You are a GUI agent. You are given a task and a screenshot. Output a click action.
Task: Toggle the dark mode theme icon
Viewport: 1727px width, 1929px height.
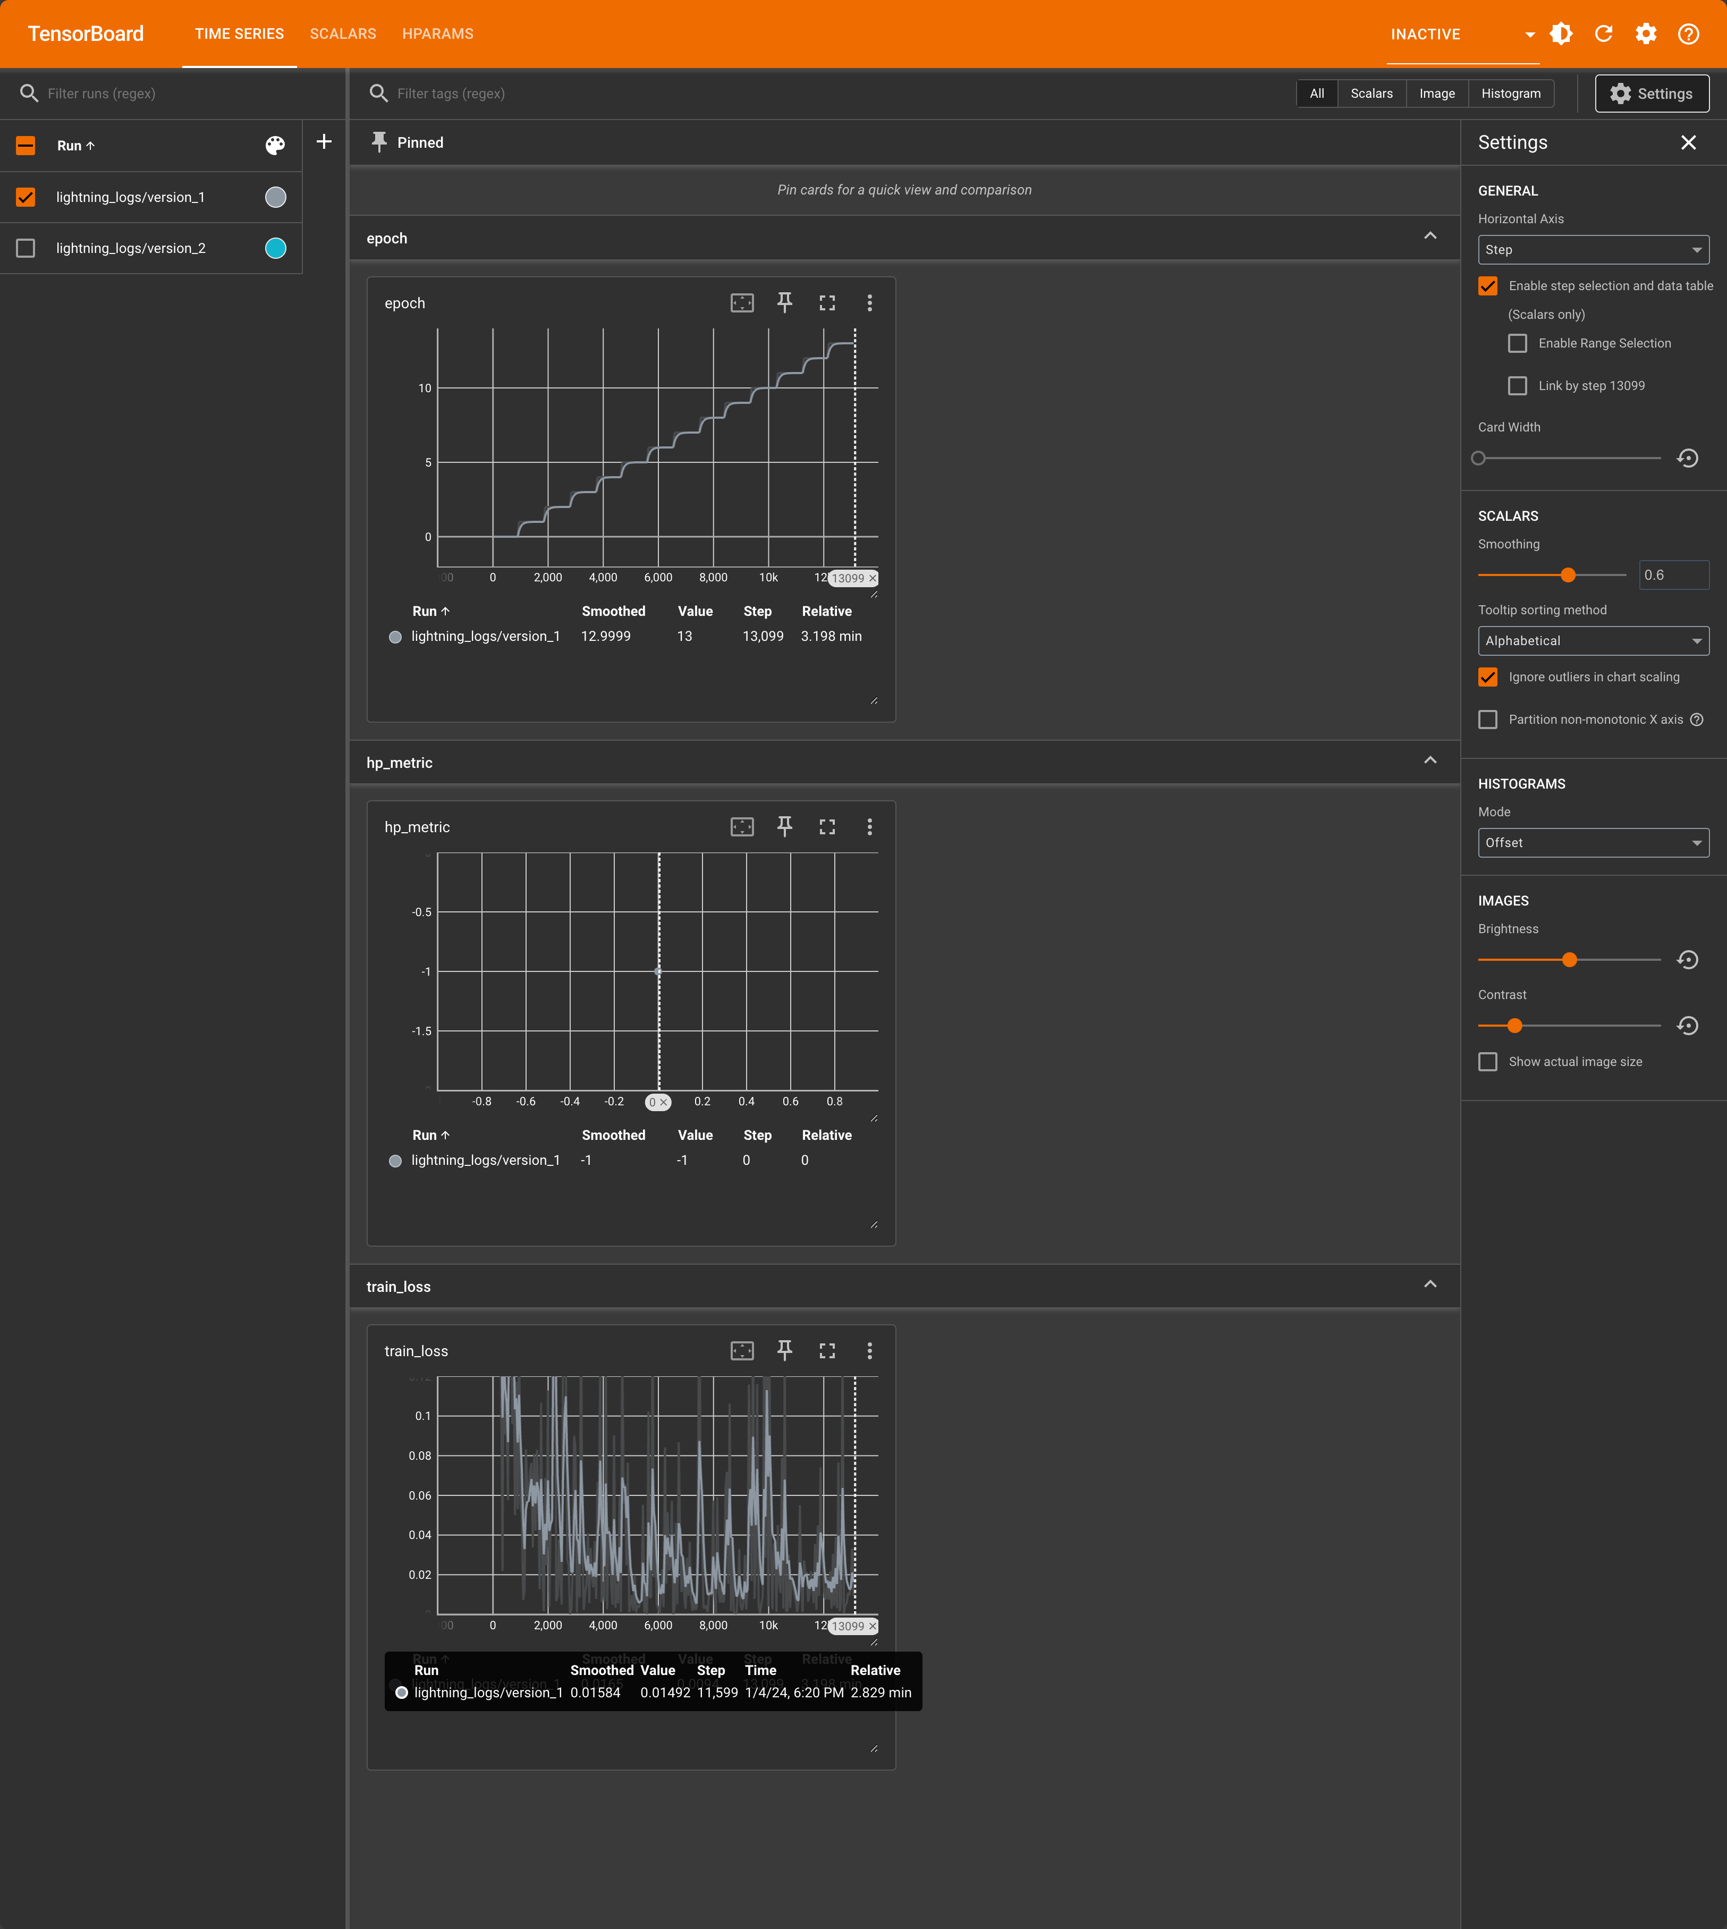click(x=1561, y=34)
